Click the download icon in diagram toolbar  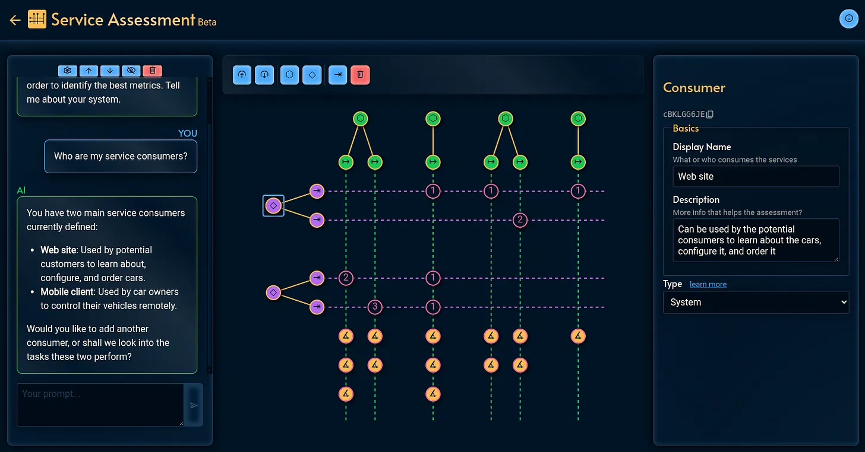[x=264, y=75]
